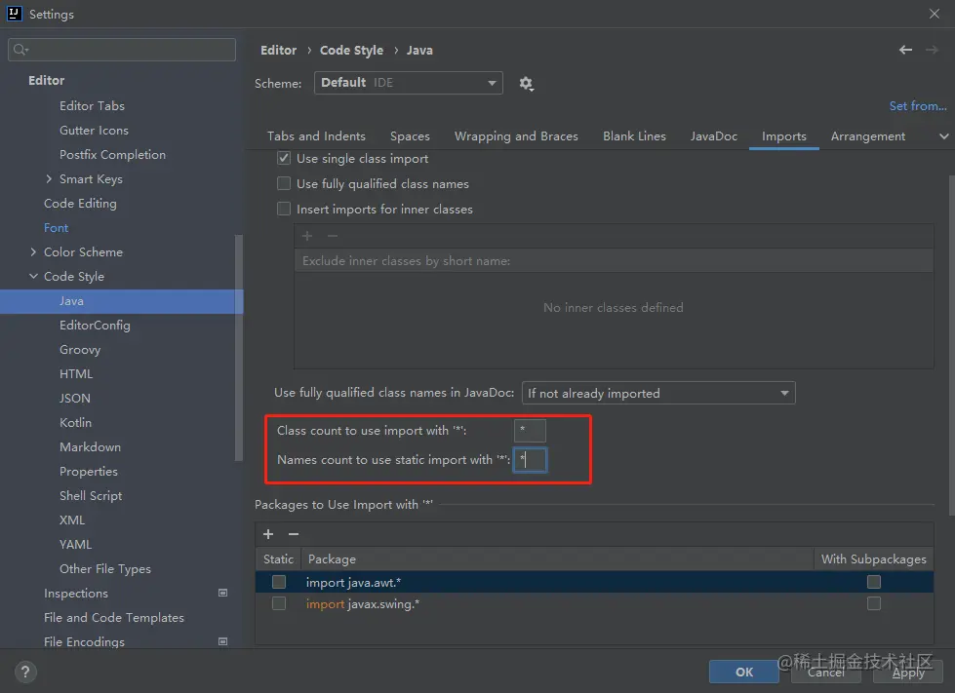Click the Class count import field
The height and width of the screenshot is (693, 955).
(x=530, y=430)
